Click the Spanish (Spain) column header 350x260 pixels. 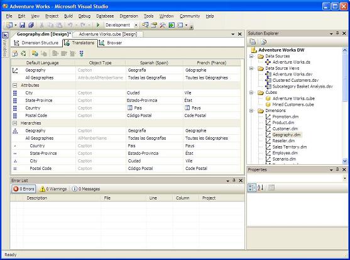pyautogui.click(x=154, y=63)
